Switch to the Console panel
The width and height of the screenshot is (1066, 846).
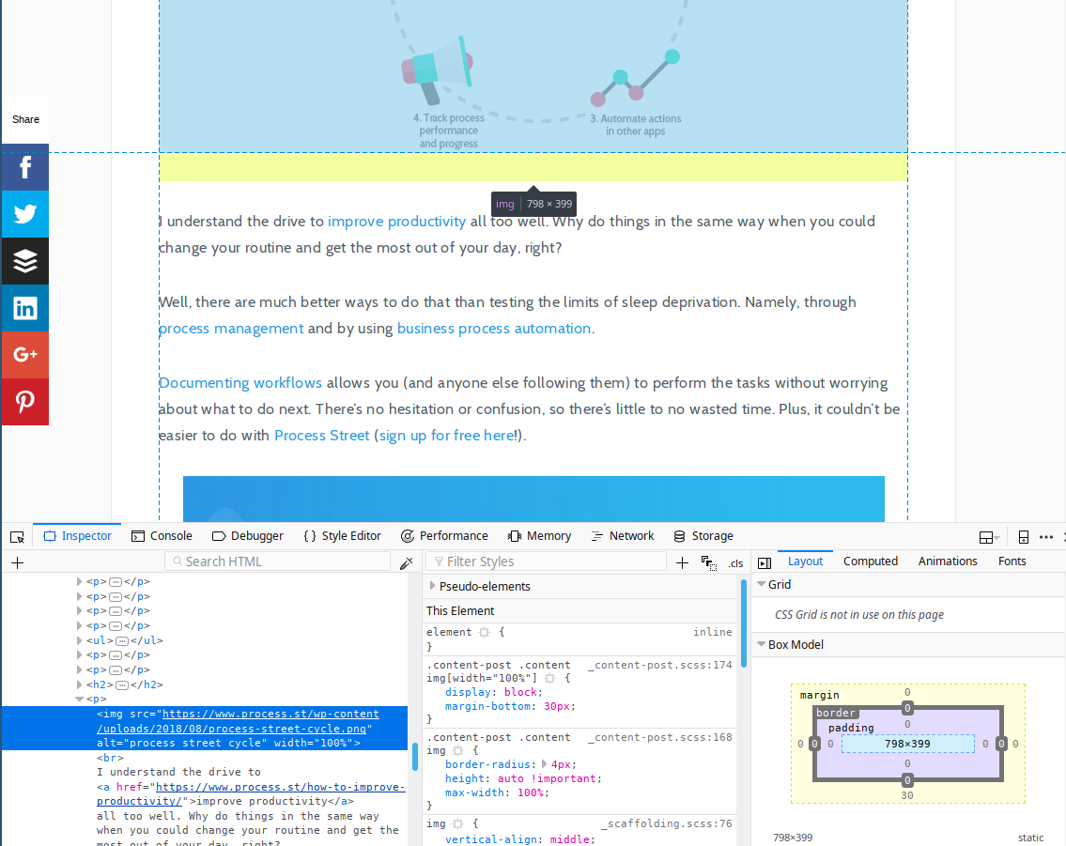tap(162, 536)
